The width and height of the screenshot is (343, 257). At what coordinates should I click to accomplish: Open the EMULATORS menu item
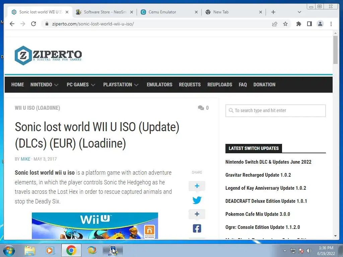point(159,85)
